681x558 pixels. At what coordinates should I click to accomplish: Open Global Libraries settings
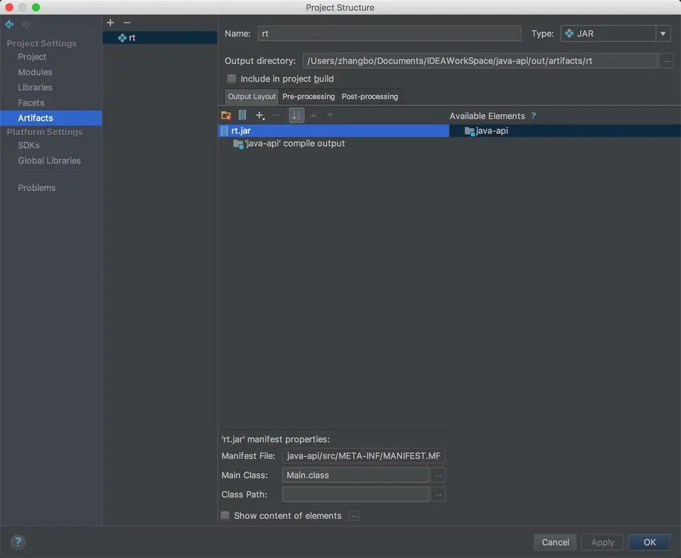coord(49,161)
